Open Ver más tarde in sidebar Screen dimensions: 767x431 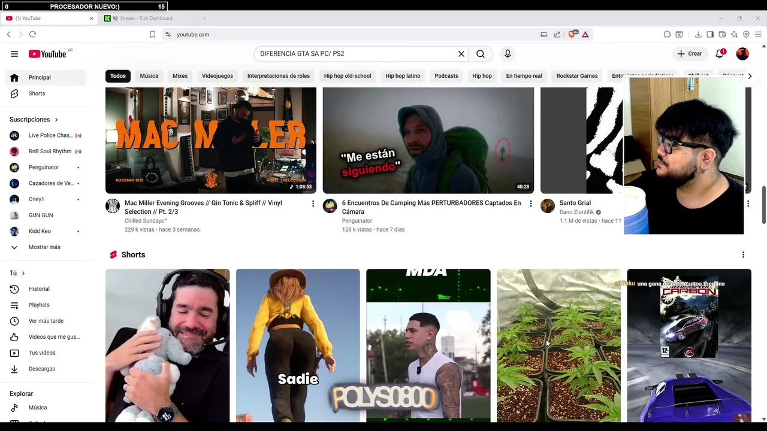(46, 321)
